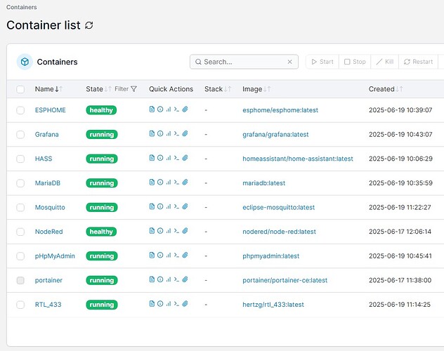Open inspect icon for ESPHOME container
Screen dimensions: 444x351
(160, 110)
